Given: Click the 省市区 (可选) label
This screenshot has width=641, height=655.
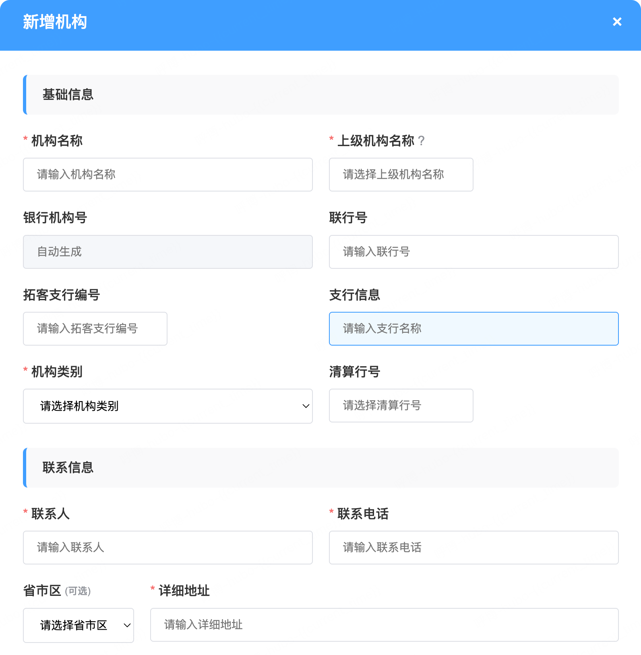Looking at the screenshot, I should point(57,591).
